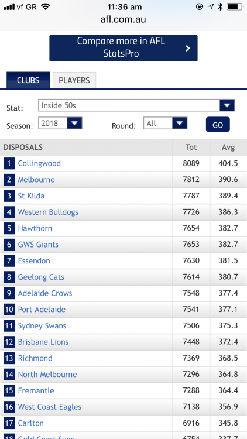Viewport: 247px width, 439px height.
Task: Tap the rank 1 badge beside Collingwood
Action: pos(9,163)
